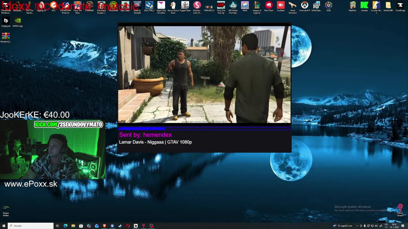The width and height of the screenshot is (408, 229).
Task: Open the weather widget Čt napršlí 2 cm
Action: point(343,226)
